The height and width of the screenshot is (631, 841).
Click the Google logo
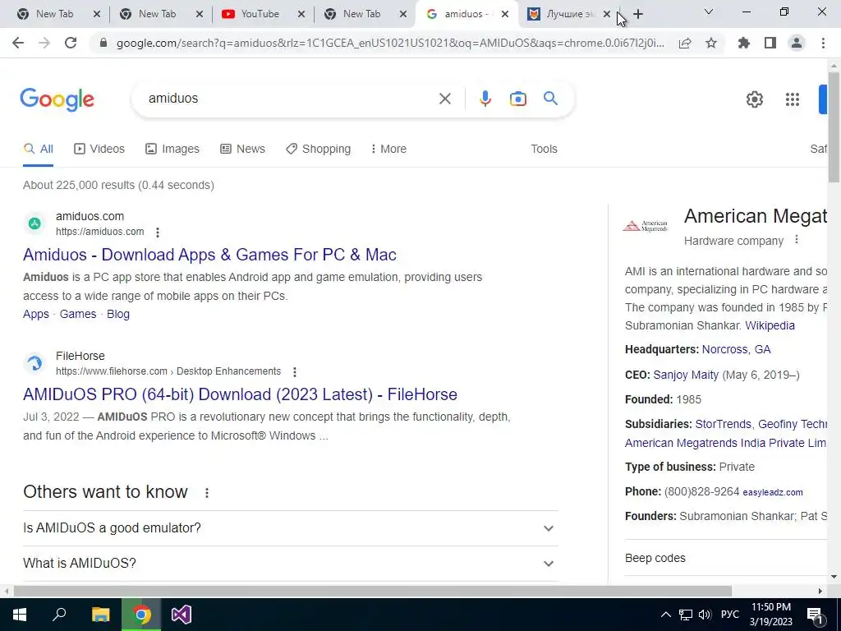pos(57,99)
